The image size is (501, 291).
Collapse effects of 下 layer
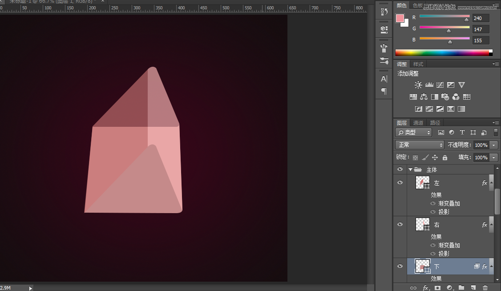(491, 267)
